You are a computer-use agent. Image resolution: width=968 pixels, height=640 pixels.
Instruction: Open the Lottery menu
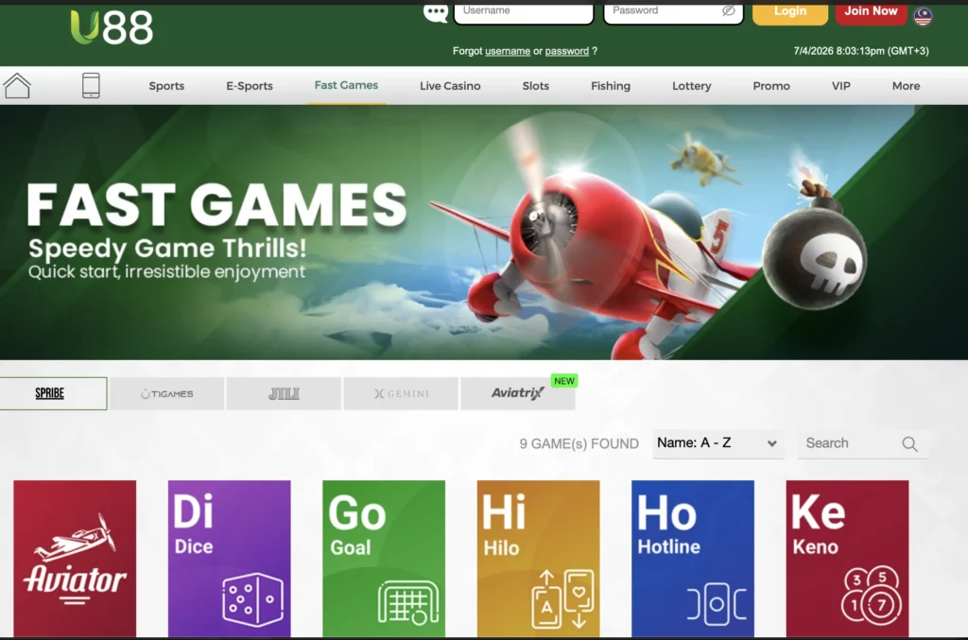691,86
